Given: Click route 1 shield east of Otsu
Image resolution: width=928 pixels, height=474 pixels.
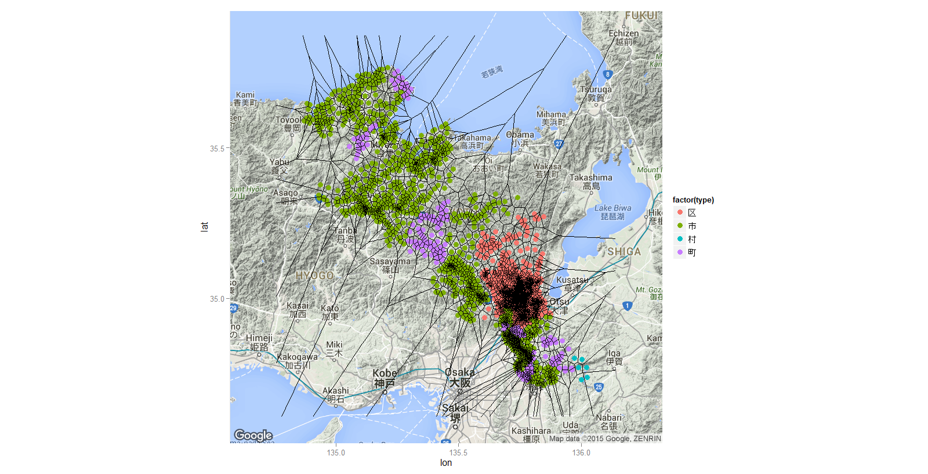Looking at the screenshot, I should point(626,306).
